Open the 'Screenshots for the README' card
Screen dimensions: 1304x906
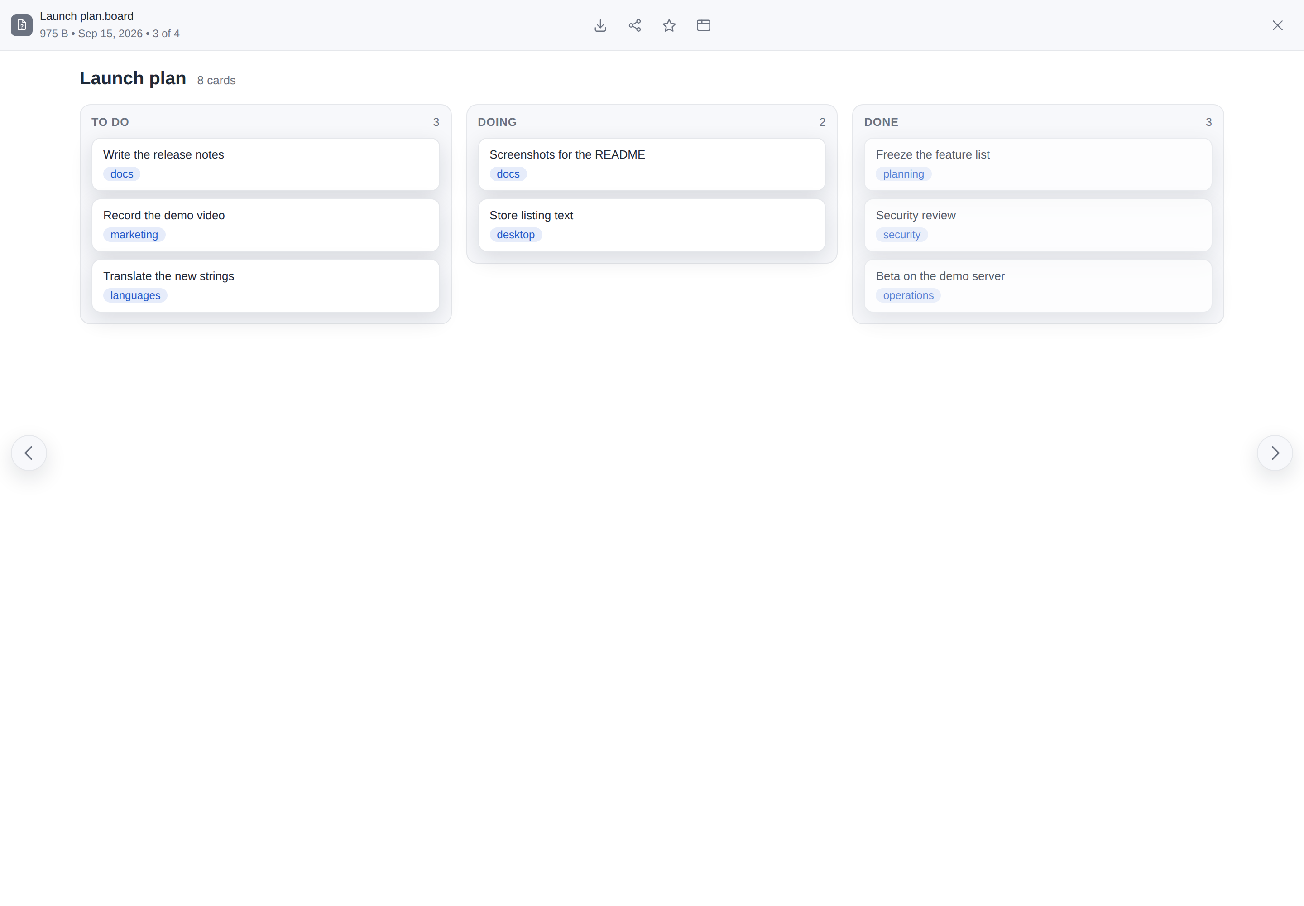point(652,164)
